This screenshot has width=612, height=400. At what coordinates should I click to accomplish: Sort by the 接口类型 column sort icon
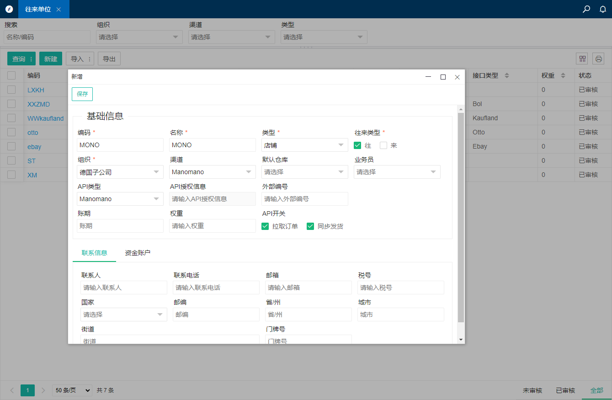coord(506,75)
